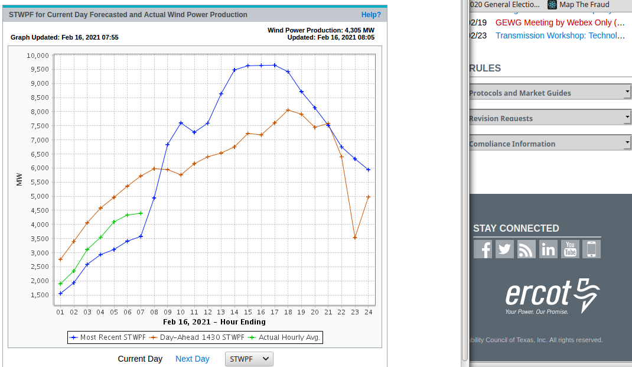Viewport: 632px width, 367px height.
Task: Click the STAY CONNECTED heading
Action: [516, 228]
